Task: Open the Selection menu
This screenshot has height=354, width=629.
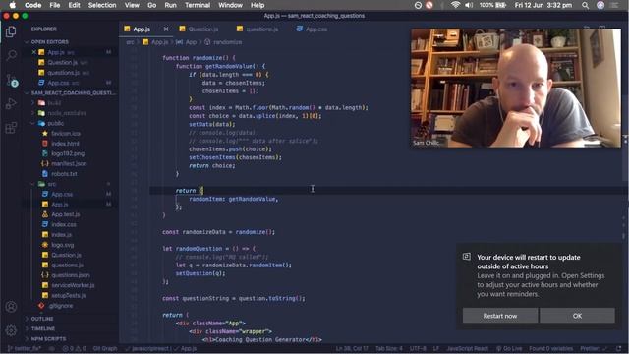Action: pos(102,5)
